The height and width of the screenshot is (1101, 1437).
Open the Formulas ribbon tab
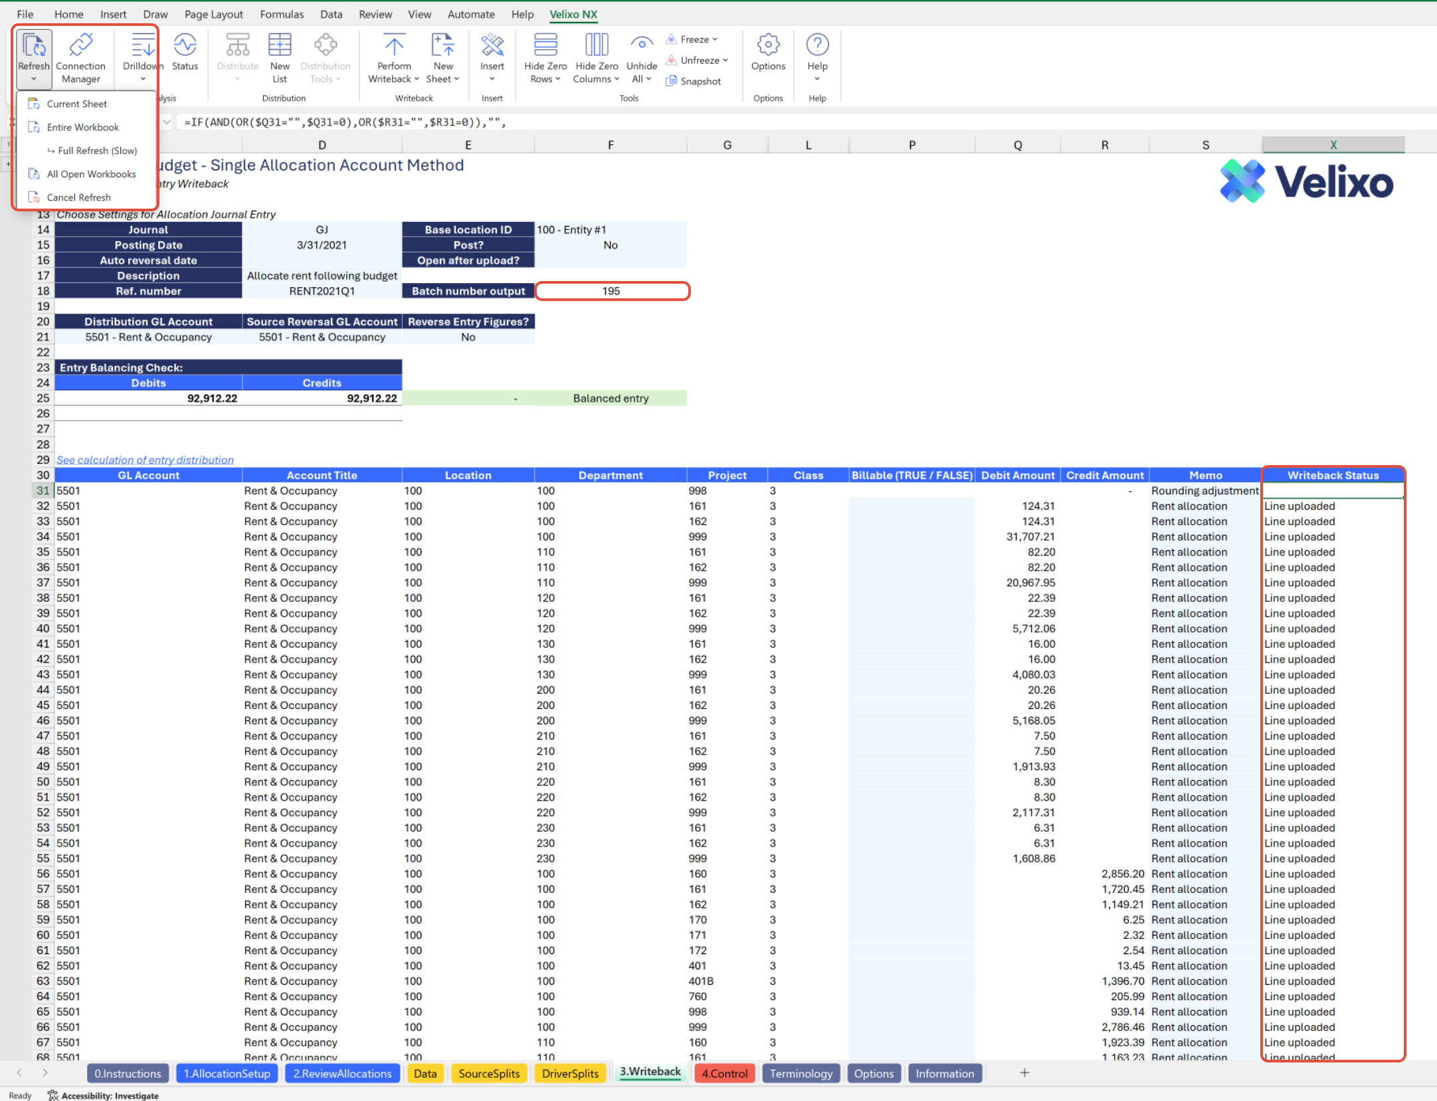(282, 14)
